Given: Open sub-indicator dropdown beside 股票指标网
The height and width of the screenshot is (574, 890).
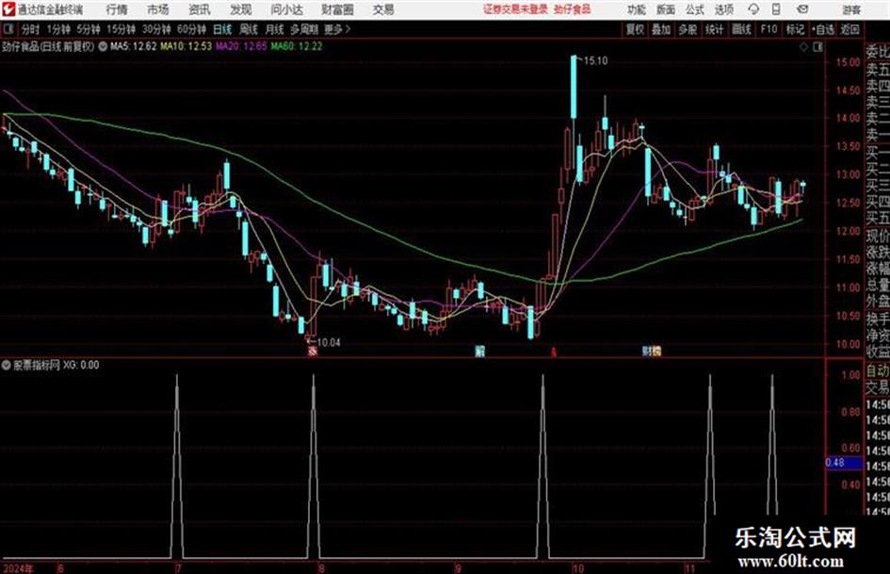Looking at the screenshot, I should tap(7, 365).
